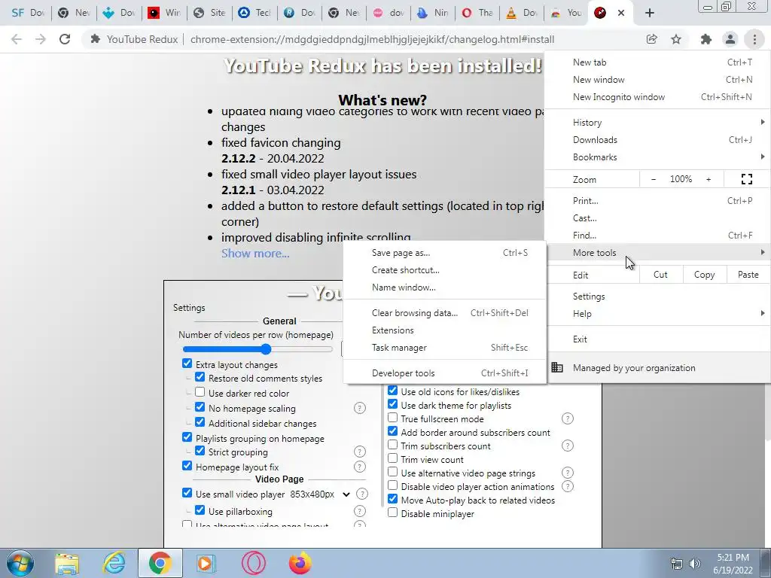Toggle No homepage scaling checkbox
The image size is (771, 578).
pyautogui.click(x=200, y=407)
